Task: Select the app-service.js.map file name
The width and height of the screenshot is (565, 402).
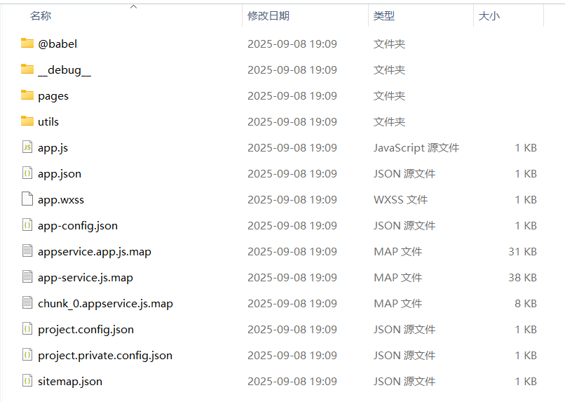Action: (86, 277)
